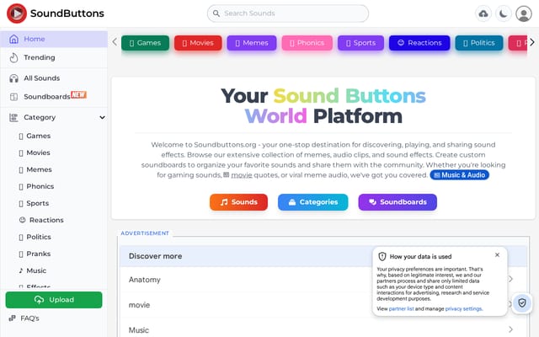Click the music note icon beside sidebar Music
The width and height of the screenshot is (539, 337).
[x=21, y=270]
